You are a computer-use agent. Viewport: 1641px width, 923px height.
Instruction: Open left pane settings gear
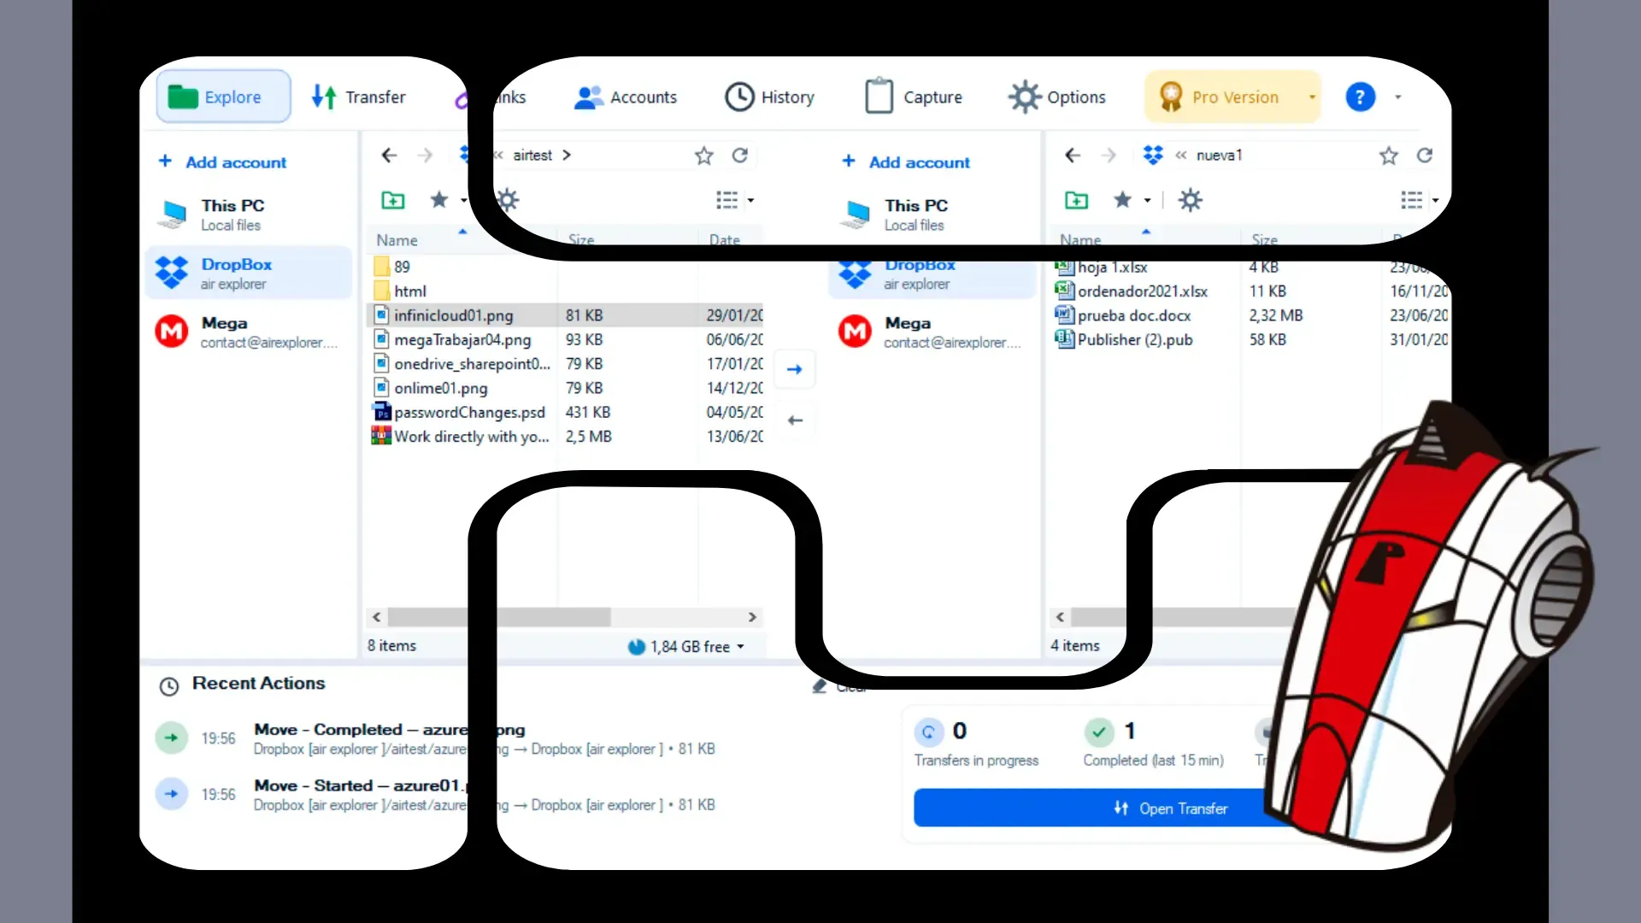(508, 200)
